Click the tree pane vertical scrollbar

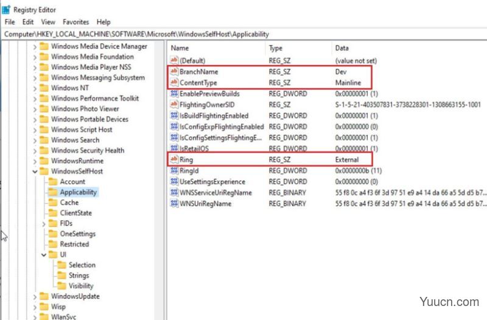(159, 180)
